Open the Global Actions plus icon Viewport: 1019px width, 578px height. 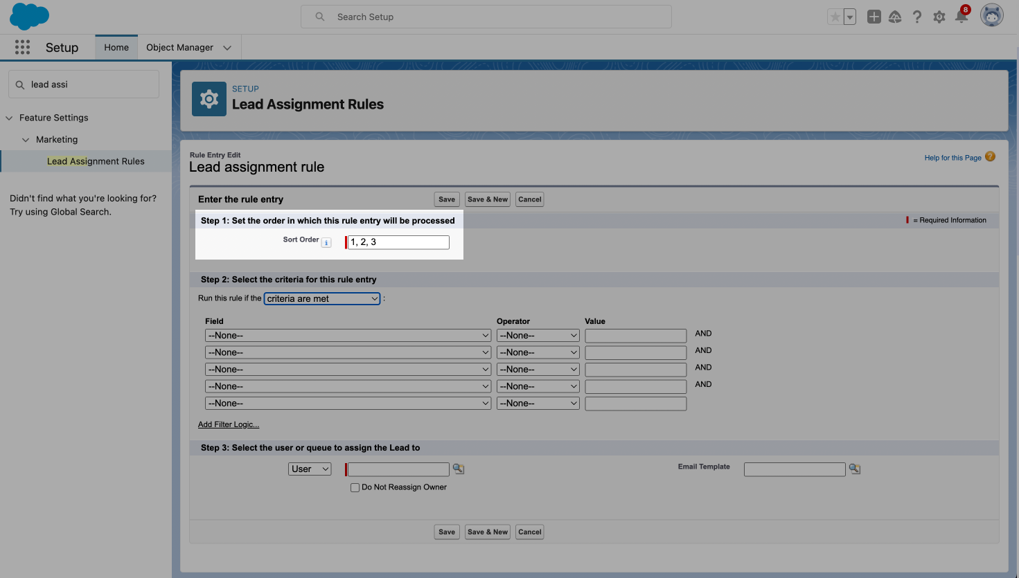point(874,17)
